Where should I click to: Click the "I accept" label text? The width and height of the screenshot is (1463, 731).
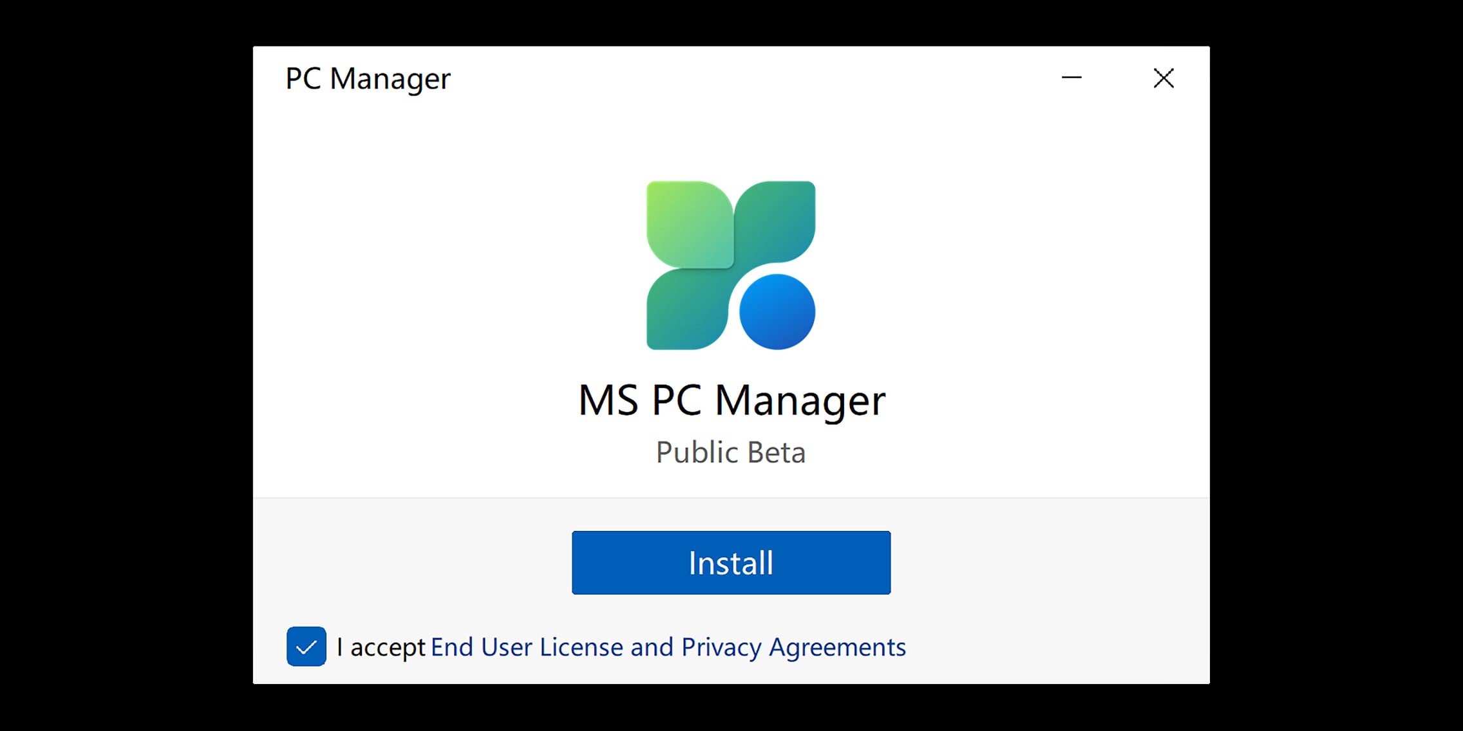(x=381, y=647)
